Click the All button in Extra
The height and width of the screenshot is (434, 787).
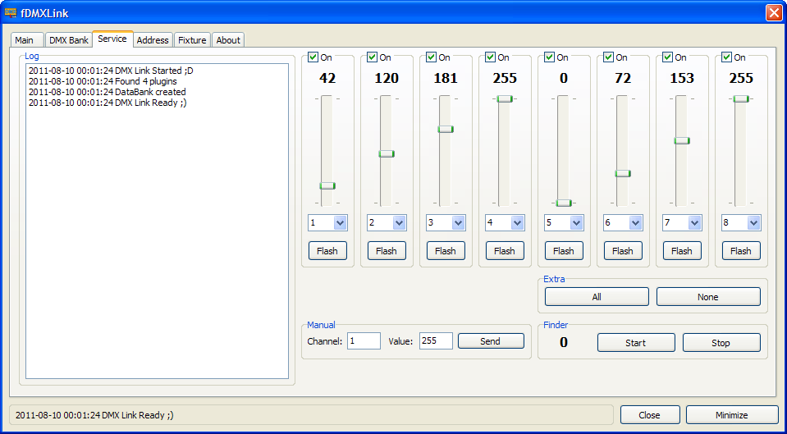597,296
